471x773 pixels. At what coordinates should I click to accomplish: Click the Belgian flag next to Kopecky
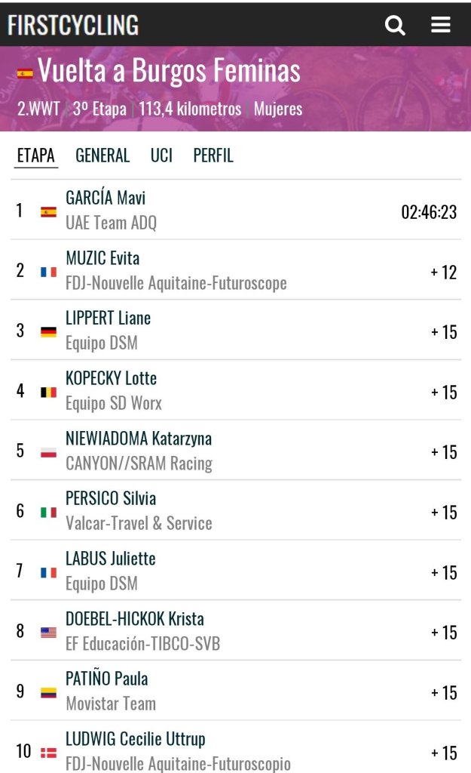[48, 393]
